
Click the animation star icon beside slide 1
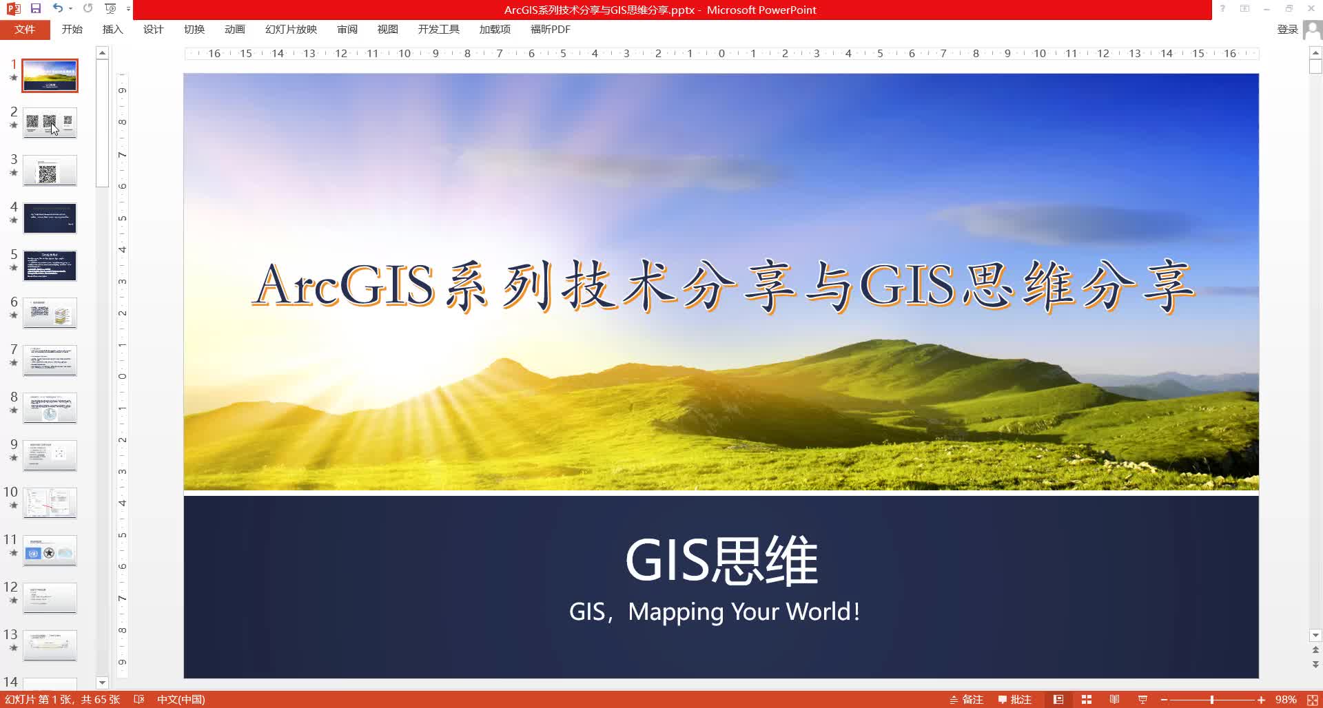click(13, 77)
